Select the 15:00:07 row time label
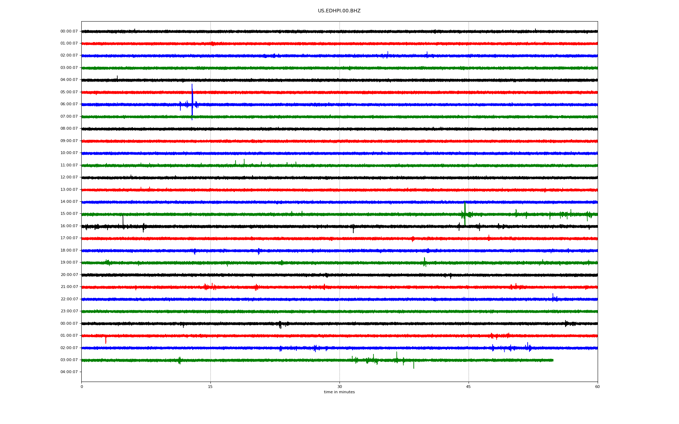679x424 pixels. pyautogui.click(x=69, y=214)
